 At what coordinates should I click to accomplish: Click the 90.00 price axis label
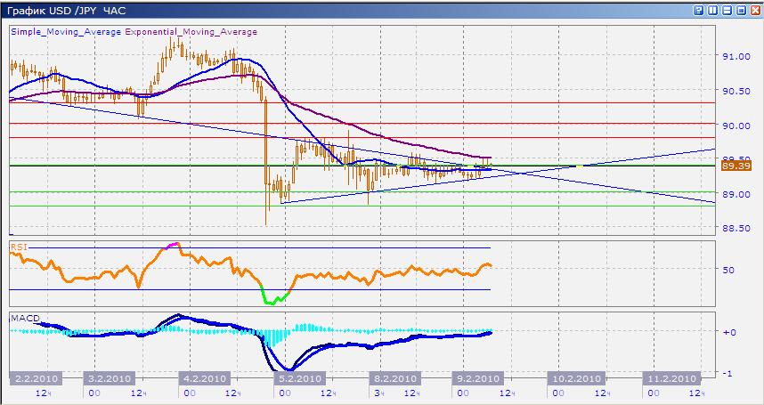click(736, 126)
